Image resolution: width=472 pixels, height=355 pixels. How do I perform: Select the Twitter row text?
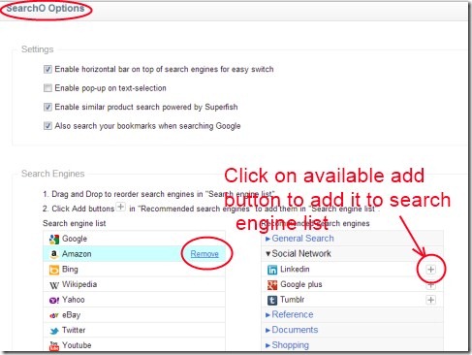[74, 330]
